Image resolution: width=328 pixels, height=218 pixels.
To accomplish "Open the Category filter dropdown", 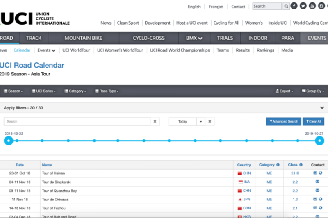I will point(75,91).
